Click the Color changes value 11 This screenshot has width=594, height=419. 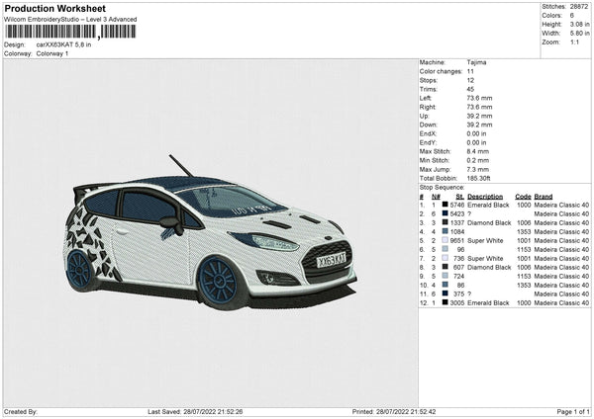click(470, 71)
